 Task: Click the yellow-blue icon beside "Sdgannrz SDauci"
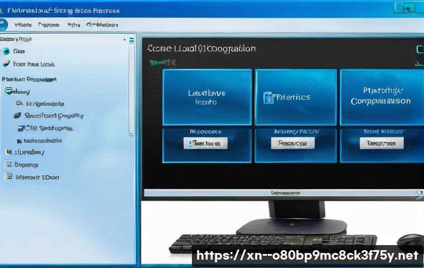(x=9, y=176)
